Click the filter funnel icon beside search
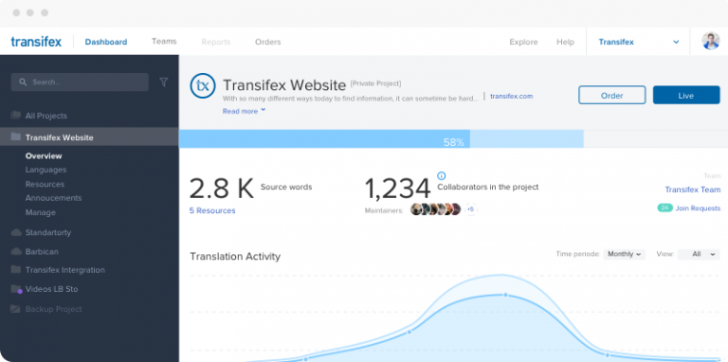Image resolution: width=728 pixels, height=362 pixels. click(x=163, y=82)
